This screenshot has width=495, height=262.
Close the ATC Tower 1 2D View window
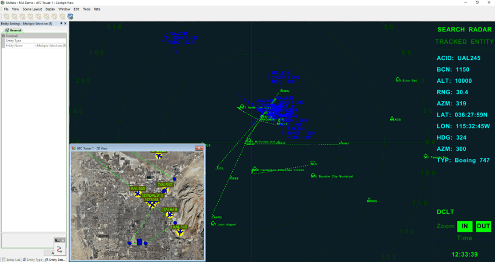point(200,148)
